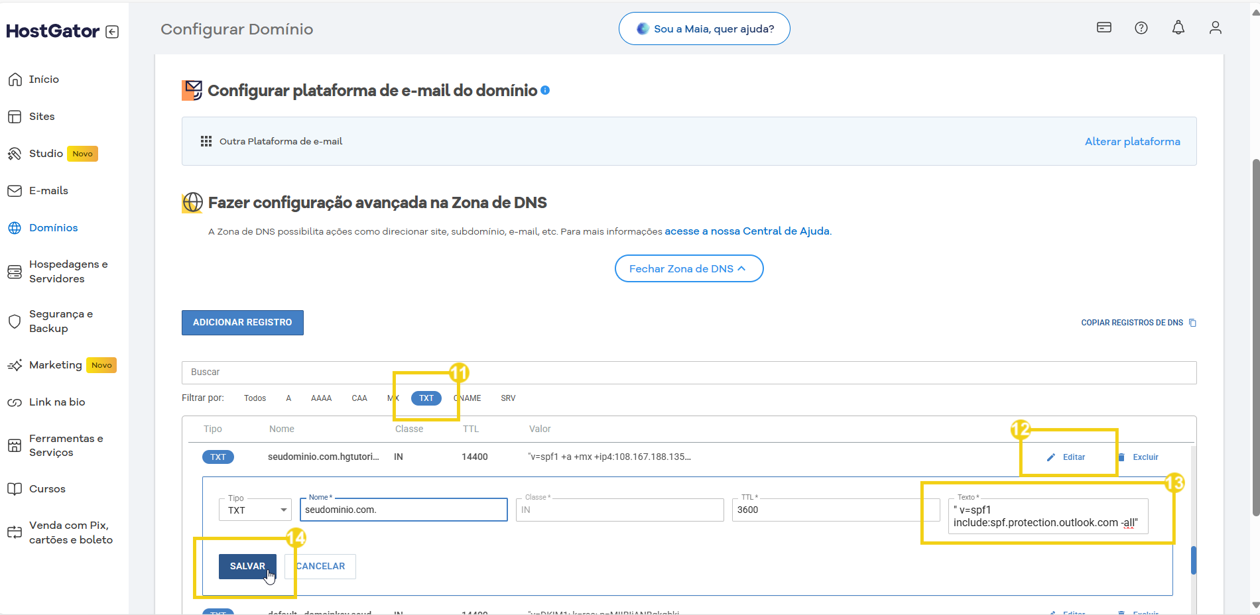The width and height of the screenshot is (1260, 615).
Task: Filter DNS records by CNAME type
Action: click(468, 398)
